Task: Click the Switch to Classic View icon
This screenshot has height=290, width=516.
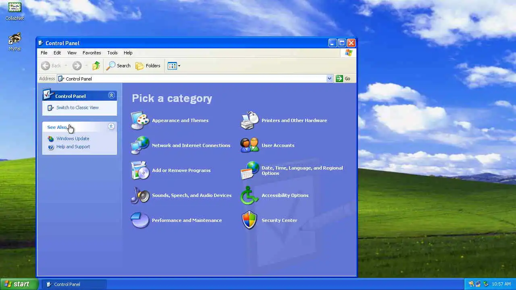Action: coord(50,108)
